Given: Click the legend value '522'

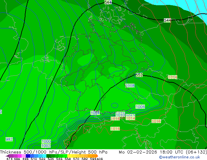Looking at the screenshot, I should (42, 159).
